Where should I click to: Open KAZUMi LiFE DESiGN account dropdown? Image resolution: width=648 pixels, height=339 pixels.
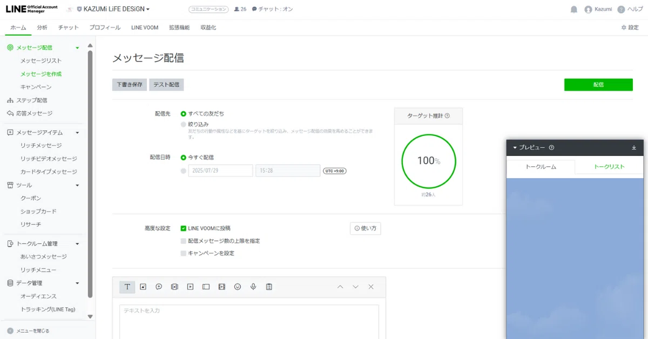click(x=113, y=9)
